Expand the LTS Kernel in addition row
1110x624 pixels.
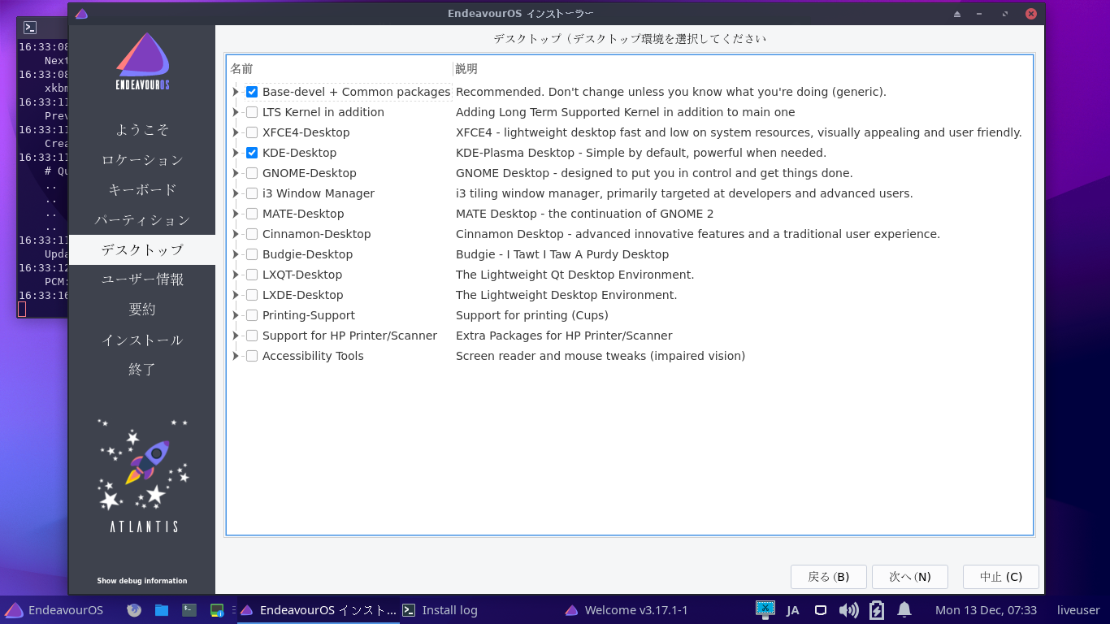point(236,112)
